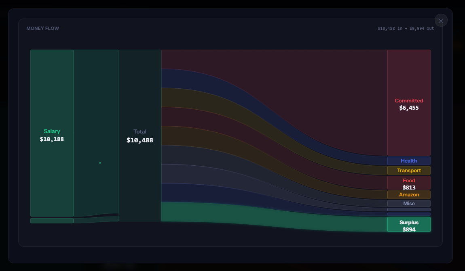Screen dimensions: 465x271
Task: Click the MONEY FLOW panel title
Action: pos(42,28)
